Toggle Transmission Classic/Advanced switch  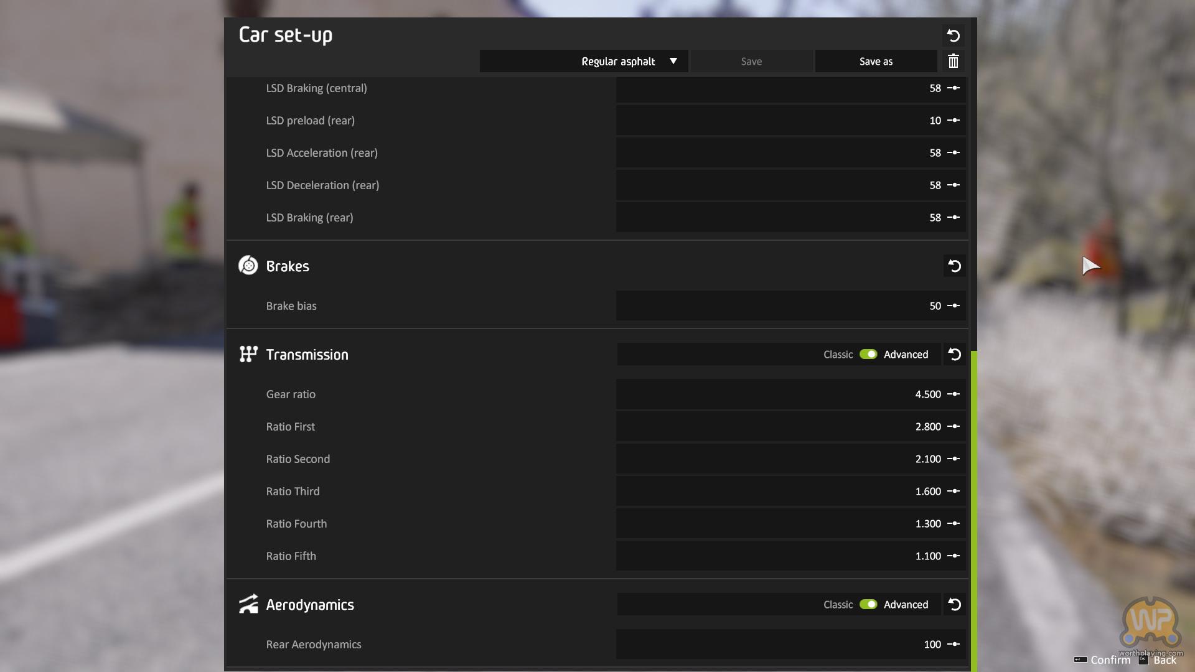pos(868,355)
